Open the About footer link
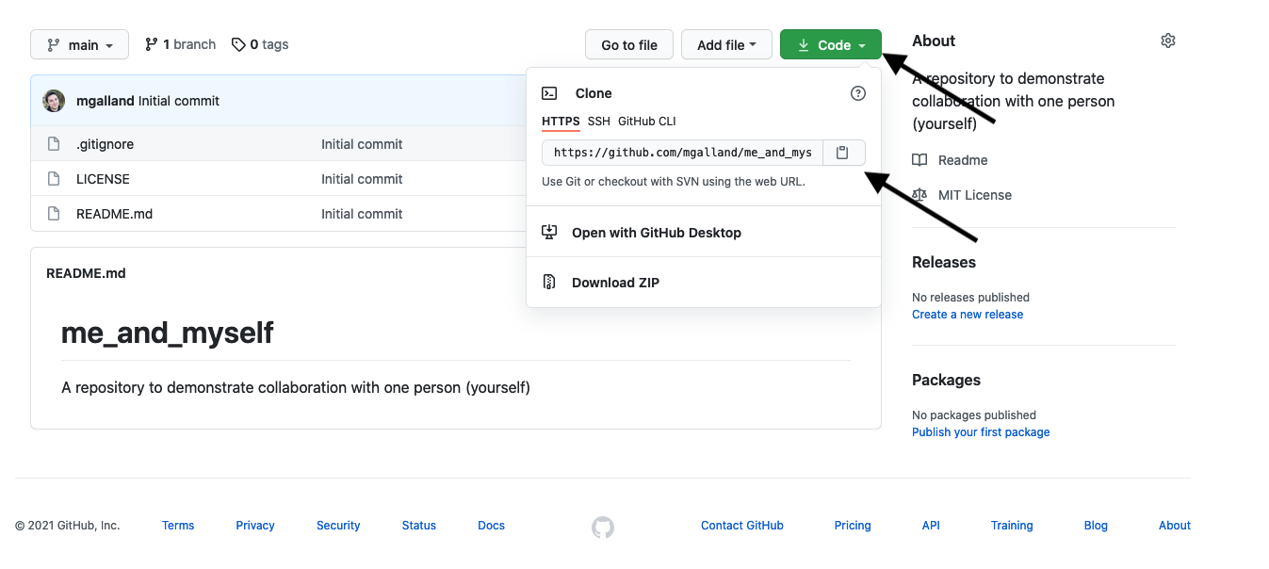 point(1175,526)
